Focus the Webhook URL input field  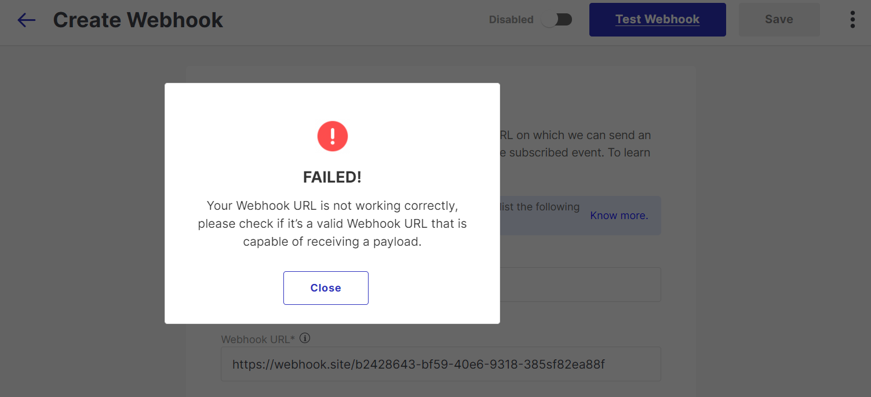[441, 364]
